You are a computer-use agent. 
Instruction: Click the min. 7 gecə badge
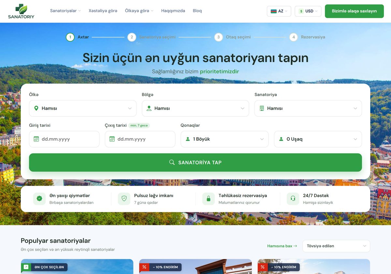(139, 125)
